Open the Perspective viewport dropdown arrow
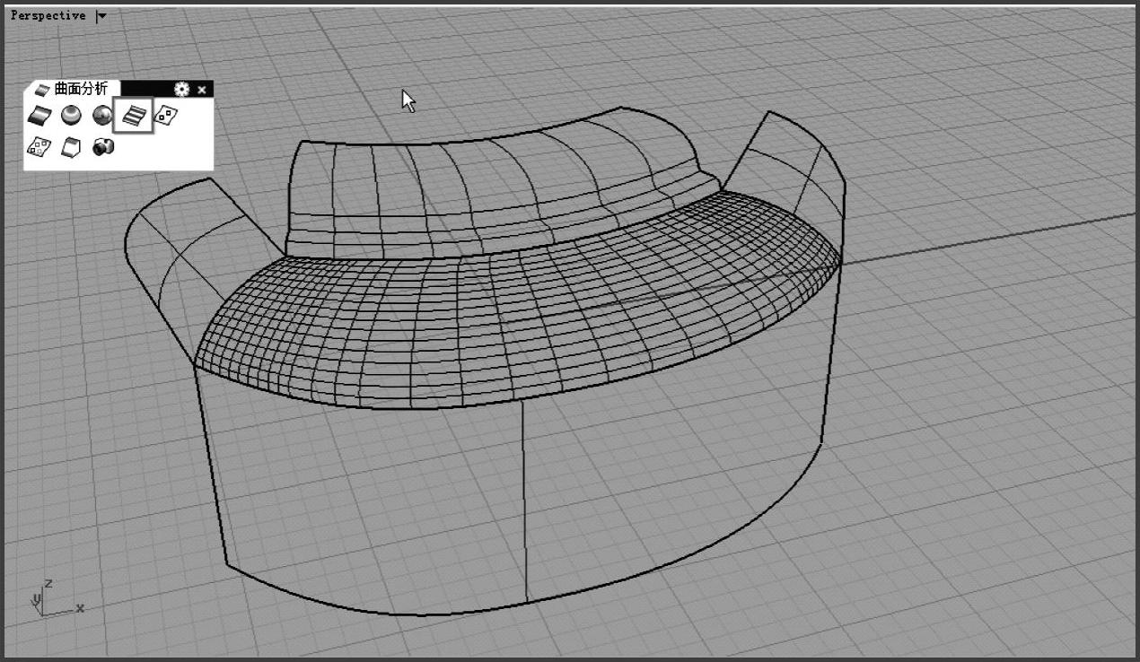1140x662 pixels. [x=101, y=15]
